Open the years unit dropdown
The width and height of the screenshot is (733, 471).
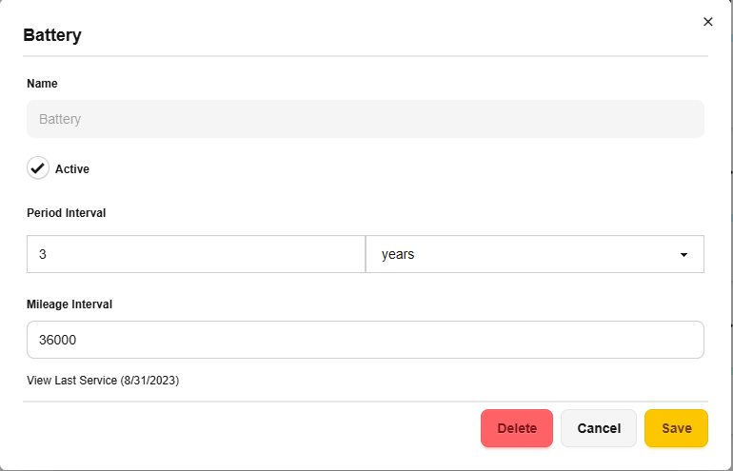(x=534, y=254)
